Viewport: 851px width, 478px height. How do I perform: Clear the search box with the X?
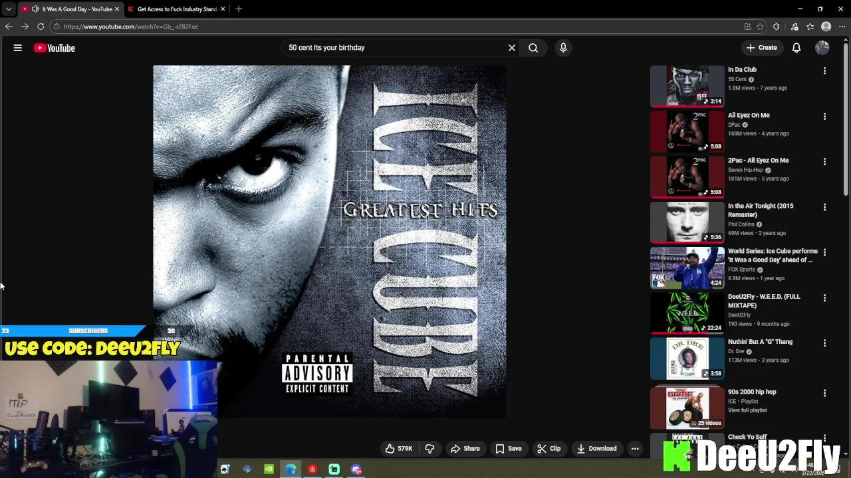point(512,48)
